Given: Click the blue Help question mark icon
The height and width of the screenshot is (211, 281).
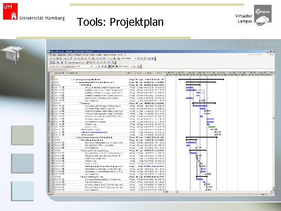Looking at the screenshot, I should point(152,58).
